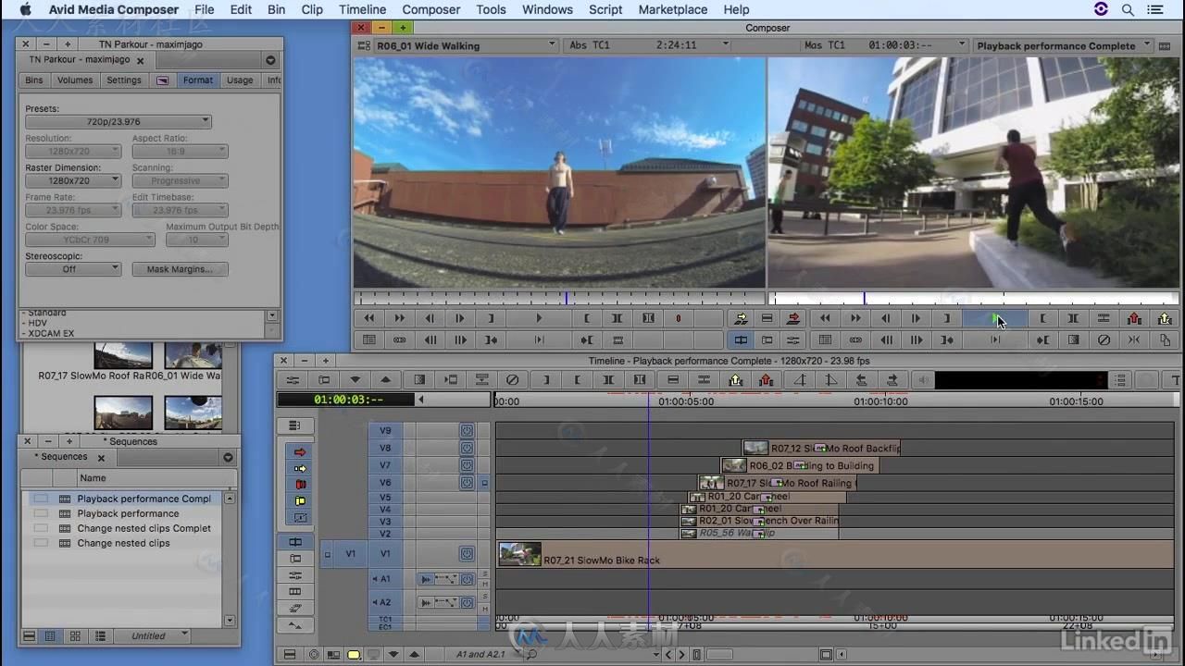This screenshot has width=1185, height=666.
Task: Toggle Trim Mode button in timeline palette
Action: [x=294, y=542]
